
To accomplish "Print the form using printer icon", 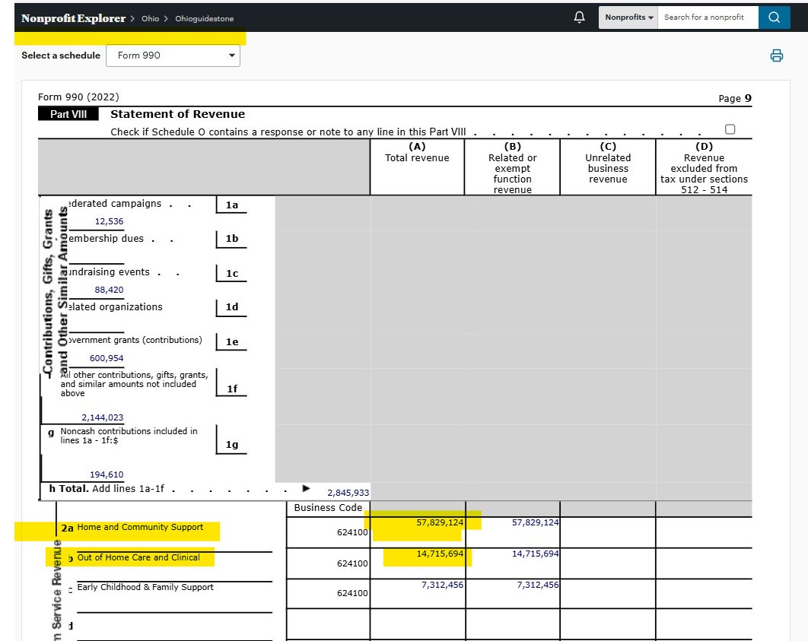I will pyautogui.click(x=777, y=56).
